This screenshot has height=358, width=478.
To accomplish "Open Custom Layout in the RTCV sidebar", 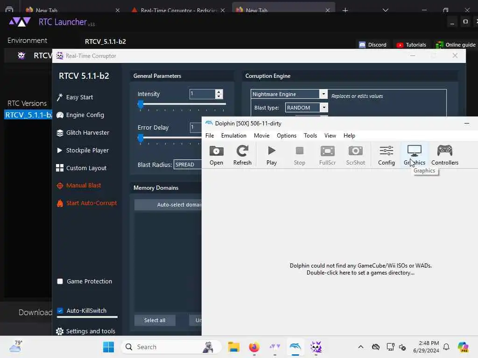I will (x=81, y=168).
